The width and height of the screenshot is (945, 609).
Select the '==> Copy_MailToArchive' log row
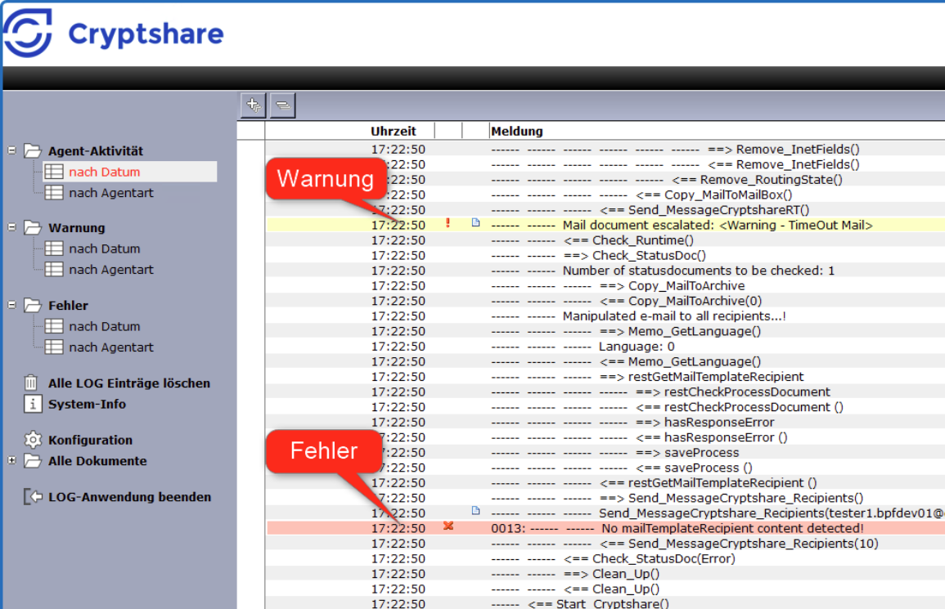605,285
